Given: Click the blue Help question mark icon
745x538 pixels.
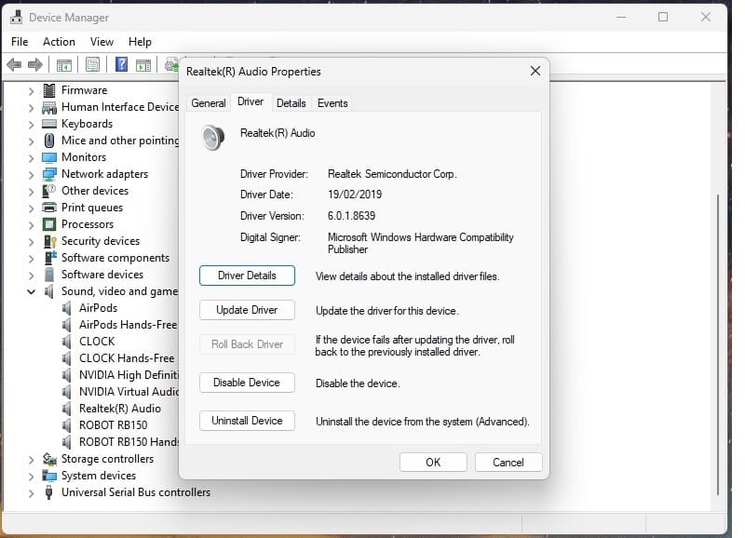Looking at the screenshot, I should point(122,64).
